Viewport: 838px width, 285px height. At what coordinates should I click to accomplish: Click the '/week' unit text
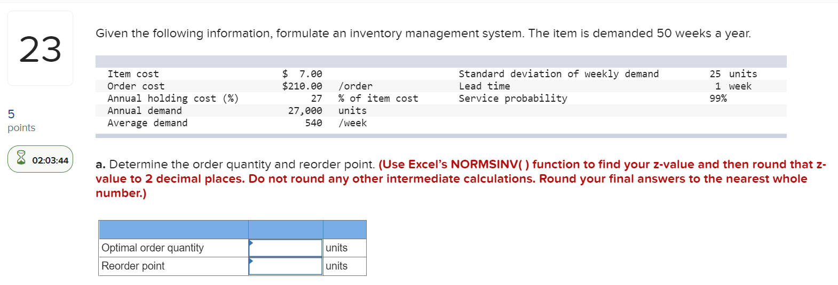(x=352, y=123)
